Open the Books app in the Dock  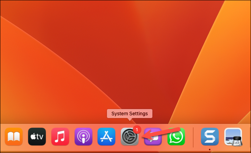coord(14,137)
